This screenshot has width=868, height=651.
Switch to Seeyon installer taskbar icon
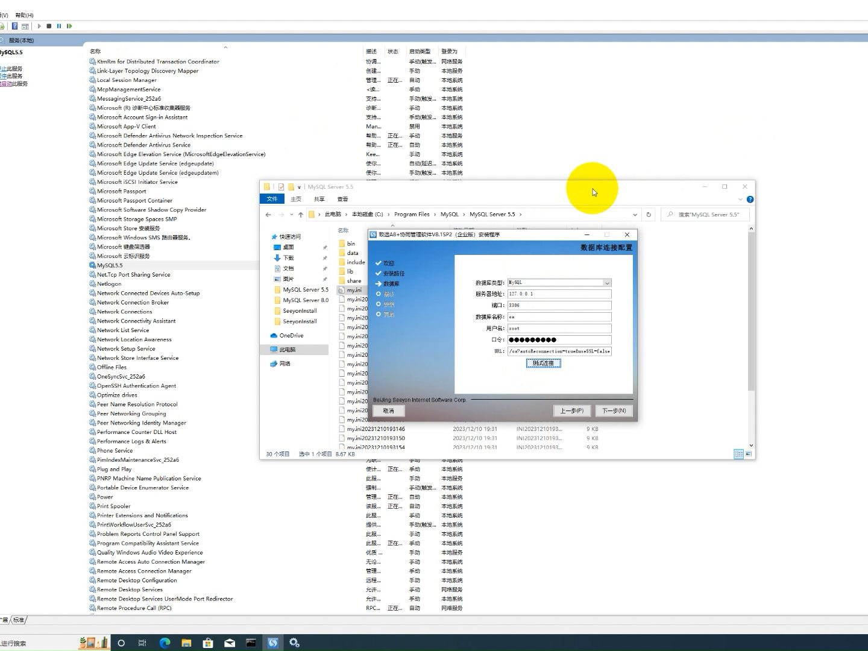pyautogui.click(x=273, y=643)
